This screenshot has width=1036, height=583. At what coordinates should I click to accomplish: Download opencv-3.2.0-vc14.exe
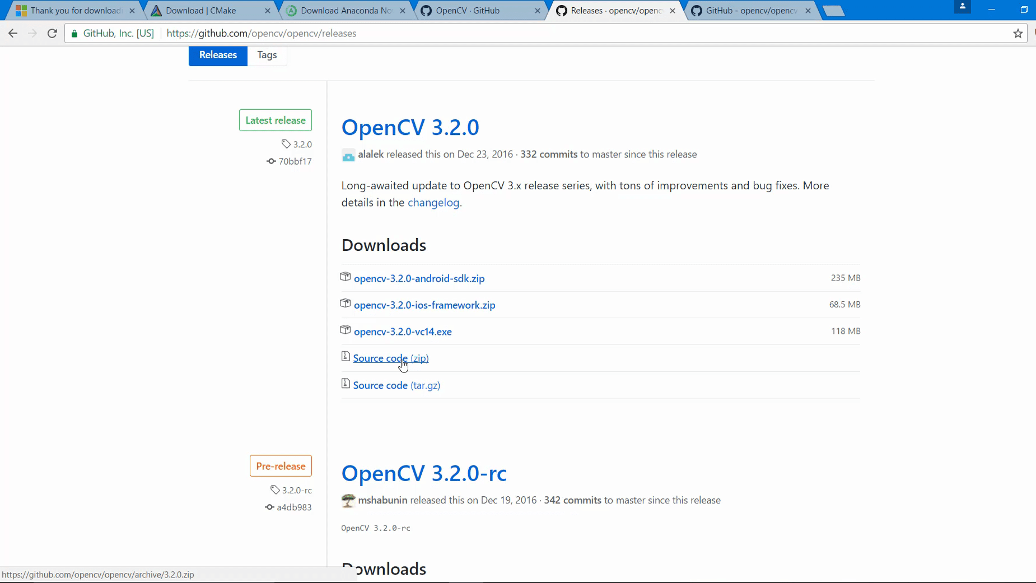403,332
